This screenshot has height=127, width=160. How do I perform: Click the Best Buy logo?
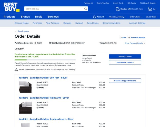(x=12, y=7)
